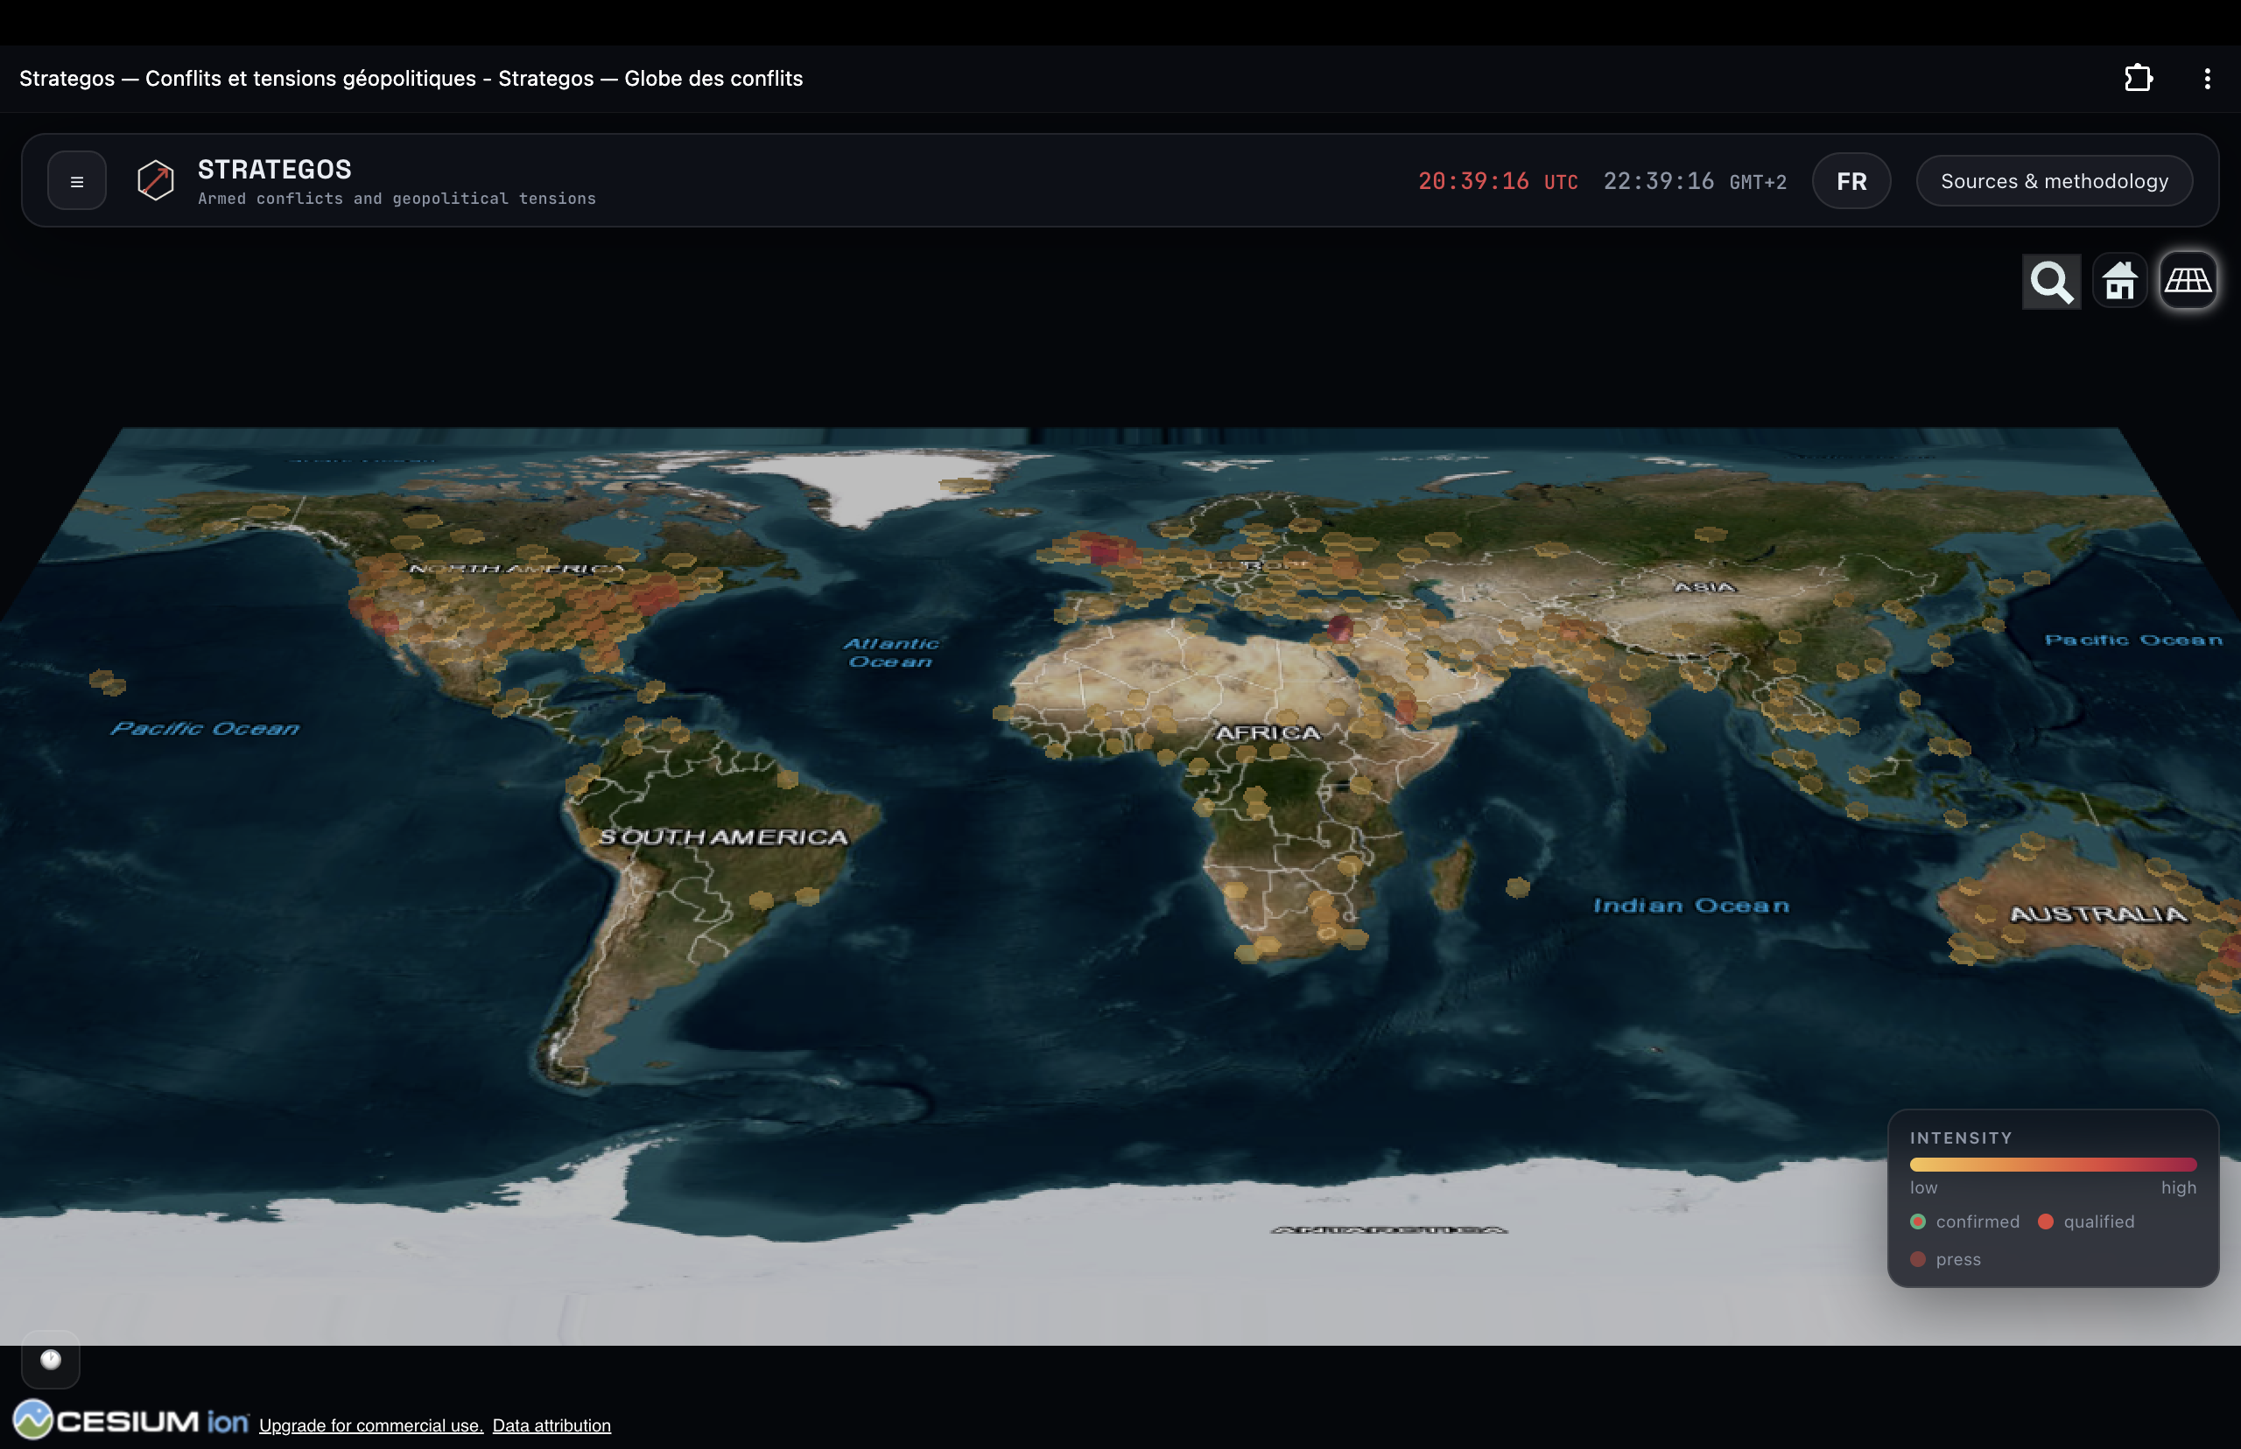Click the clock icon at bottom left
This screenshot has width=2241, height=1449.
[x=51, y=1360]
